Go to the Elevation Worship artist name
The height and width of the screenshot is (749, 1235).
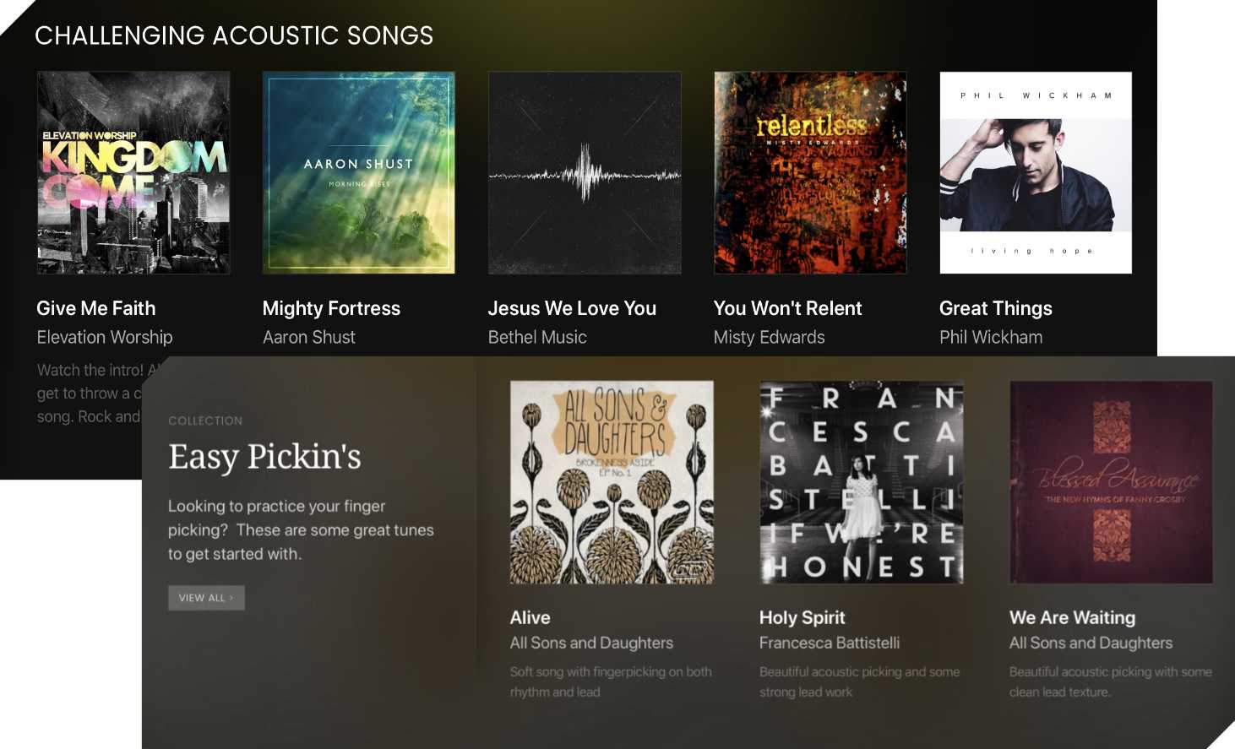pyautogui.click(x=105, y=337)
